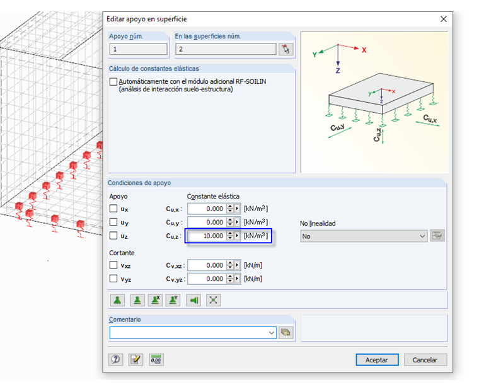The image size is (479, 392).
Task: Click the edit nonlinearity parameters icon
Action: pyautogui.click(x=437, y=236)
